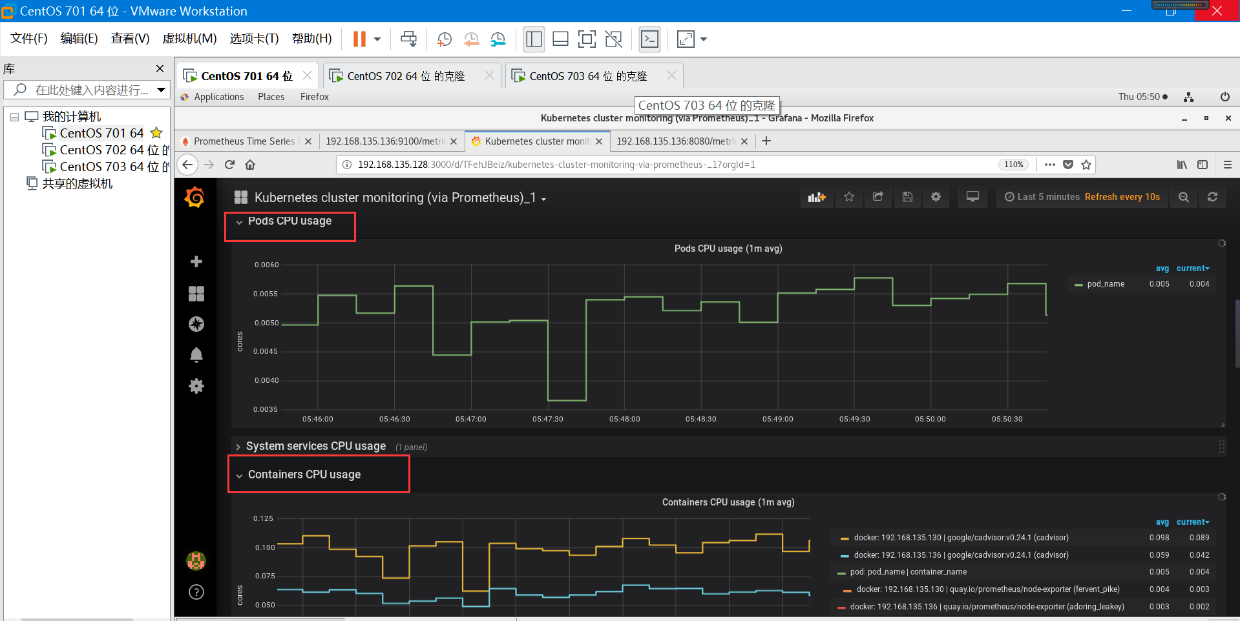This screenshot has height=621, width=1240.
Task: Click the Add panel icon in Grafana
Action: coord(817,197)
